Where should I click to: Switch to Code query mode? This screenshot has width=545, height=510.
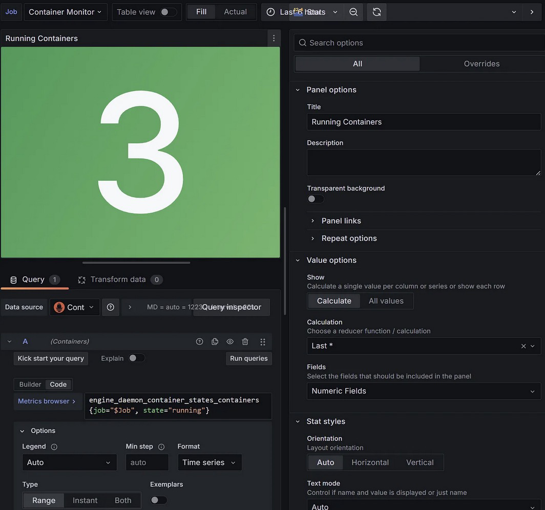tap(58, 384)
